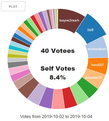Click the orange hersi007 slice

[x=98, y=65]
